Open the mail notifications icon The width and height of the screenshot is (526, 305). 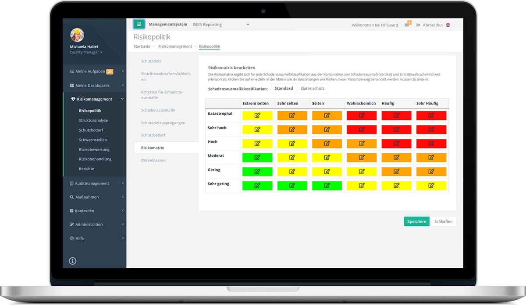[x=407, y=25]
